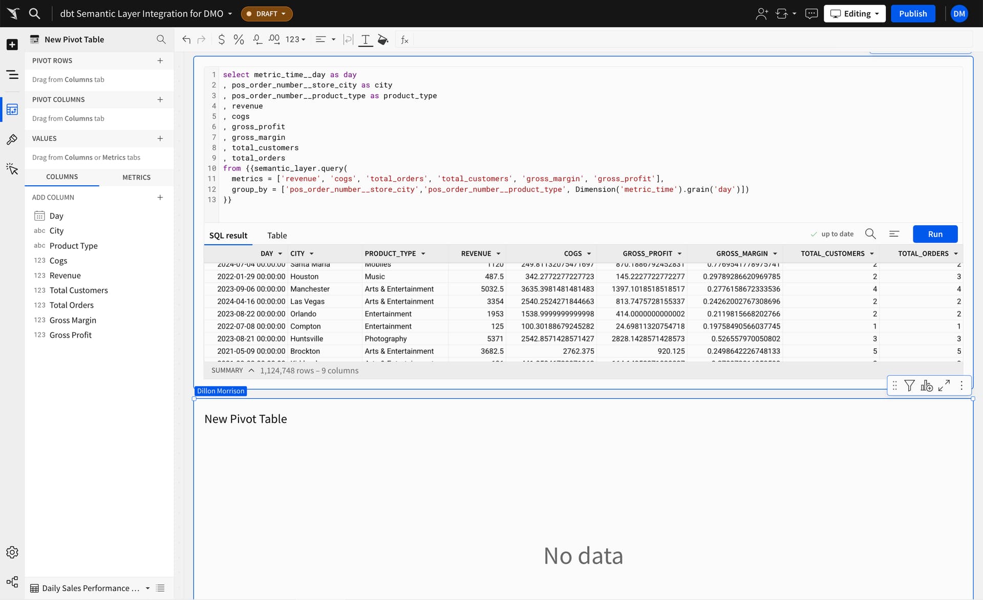Click the Publish button
Viewport: 983px width, 600px height.
913,14
